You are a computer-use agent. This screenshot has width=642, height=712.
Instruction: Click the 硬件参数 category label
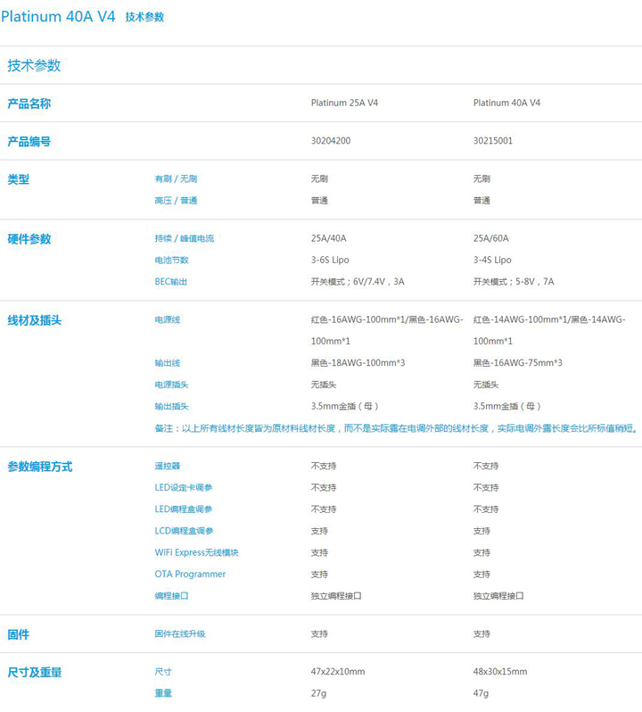[29, 239]
